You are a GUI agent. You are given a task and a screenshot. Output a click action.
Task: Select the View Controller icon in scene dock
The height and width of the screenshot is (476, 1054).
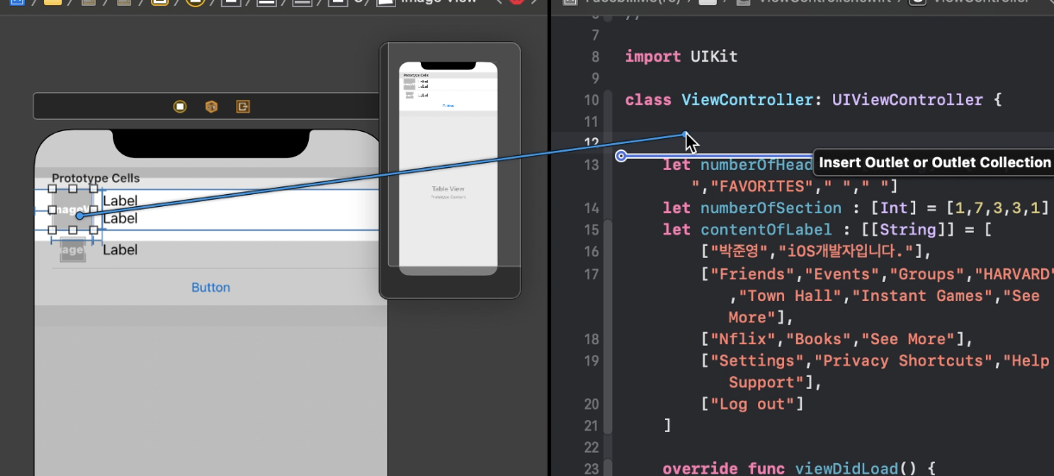[x=179, y=106]
